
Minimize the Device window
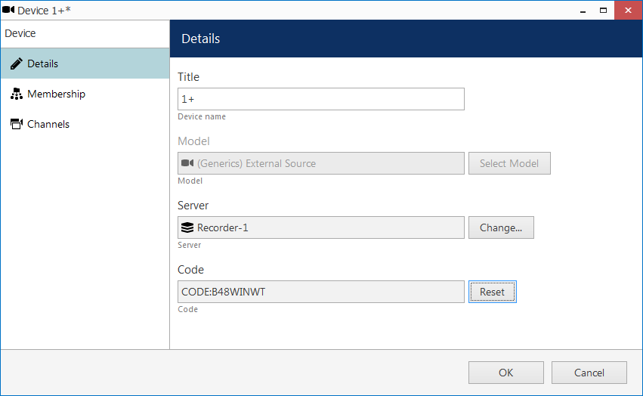[583, 11]
